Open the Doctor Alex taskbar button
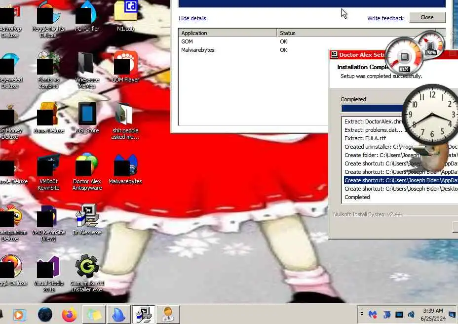The image size is (458, 324). [168, 314]
